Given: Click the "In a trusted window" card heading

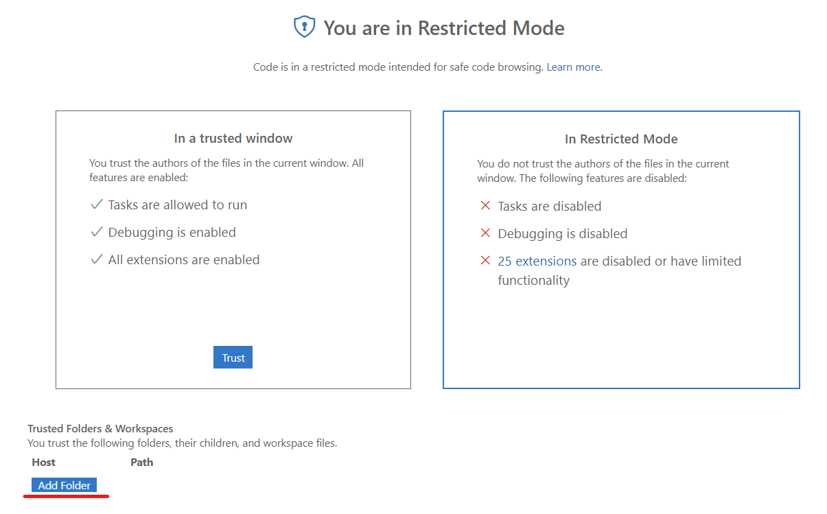Looking at the screenshot, I should pyautogui.click(x=233, y=139).
